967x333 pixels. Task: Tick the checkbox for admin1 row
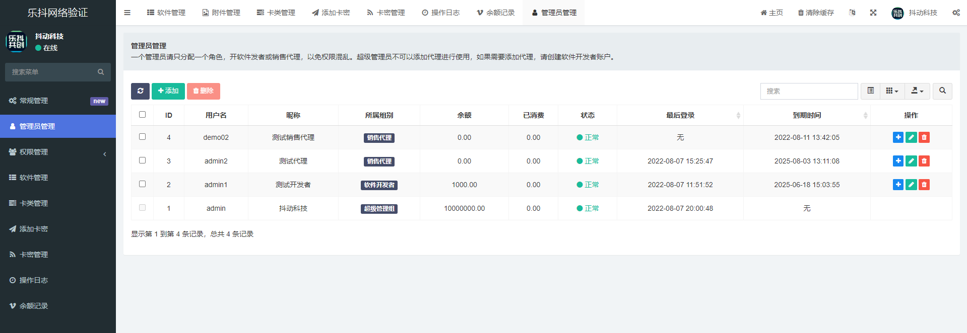point(142,184)
